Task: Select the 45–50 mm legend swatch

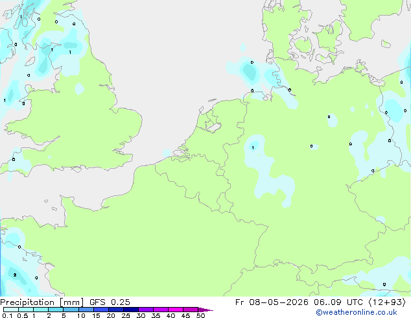Action: click(x=191, y=310)
